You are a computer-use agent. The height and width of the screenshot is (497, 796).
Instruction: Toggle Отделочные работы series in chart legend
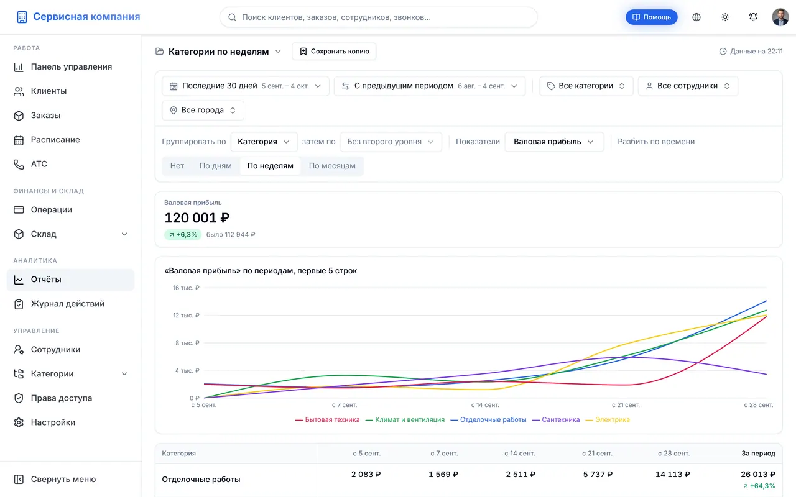[489, 420]
